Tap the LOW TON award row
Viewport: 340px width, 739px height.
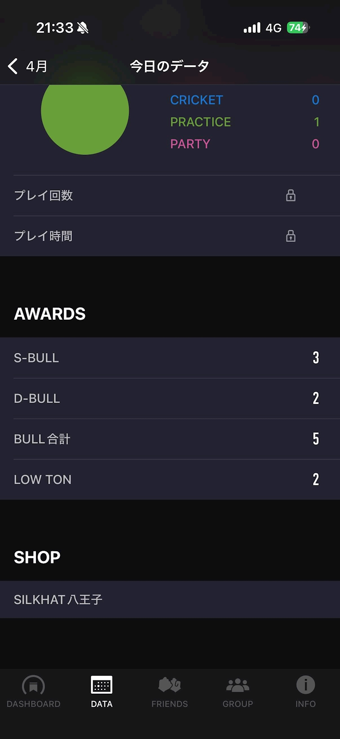click(x=170, y=479)
